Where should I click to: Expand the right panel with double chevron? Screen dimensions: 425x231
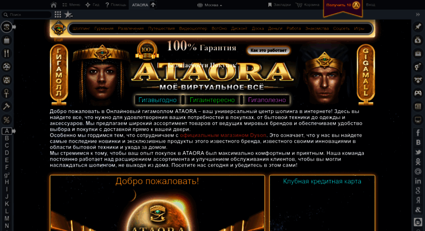tap(418, 15)
